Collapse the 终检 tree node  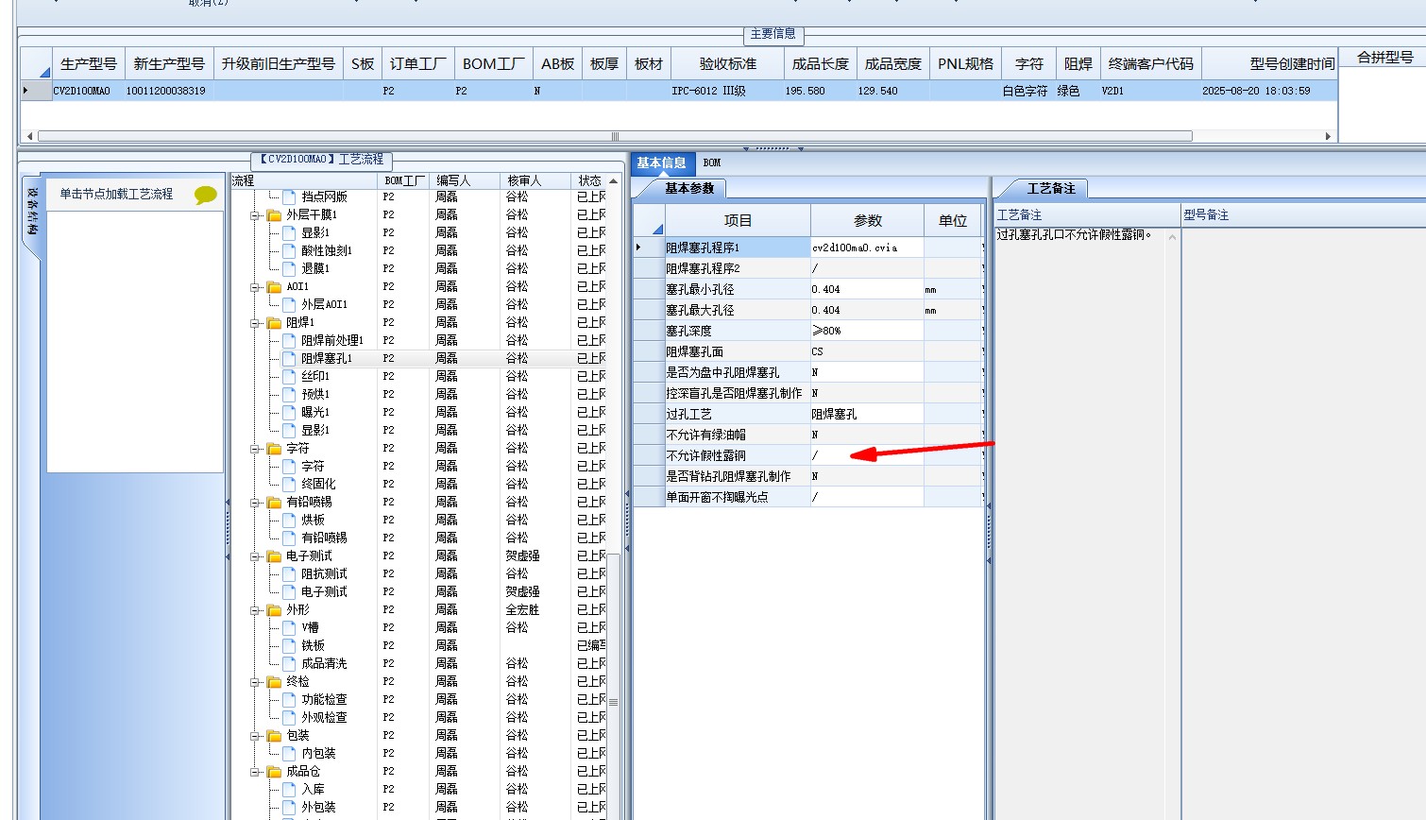coord(255,682)
